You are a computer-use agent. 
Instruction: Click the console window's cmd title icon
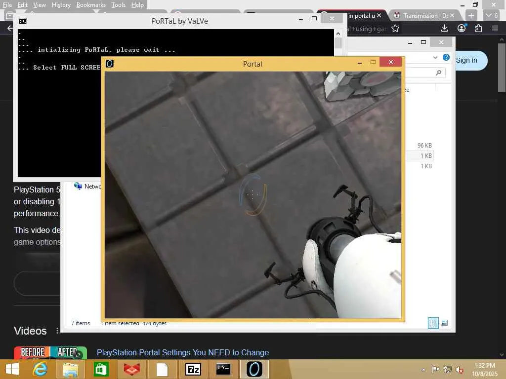pos(22,21)
